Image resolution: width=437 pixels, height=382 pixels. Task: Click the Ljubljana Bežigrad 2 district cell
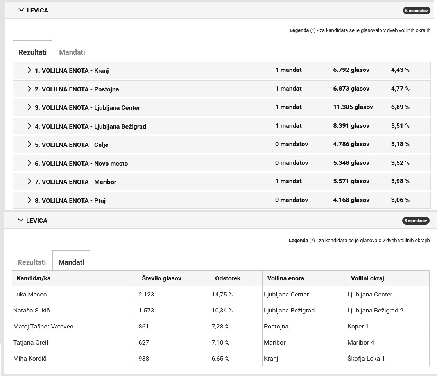(388, 311)
